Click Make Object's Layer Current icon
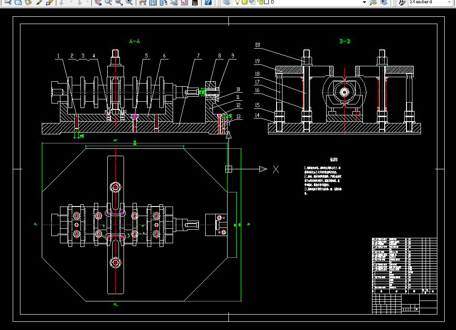The width and height of the screenshot is (456, 330). click(373, 2)
